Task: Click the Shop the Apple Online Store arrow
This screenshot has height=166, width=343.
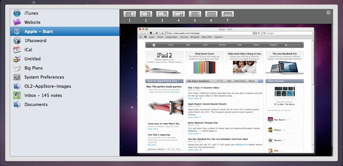Action: coord(182,81)
